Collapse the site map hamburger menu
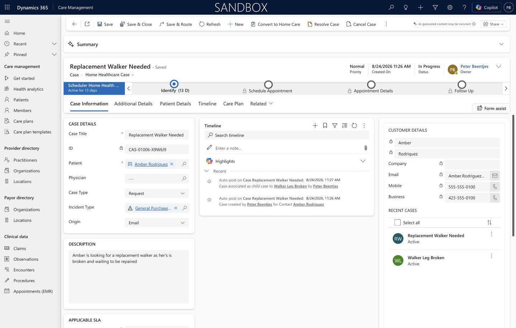Image resolution: width=516 pixels, height=328 pixels. (7, 21)
